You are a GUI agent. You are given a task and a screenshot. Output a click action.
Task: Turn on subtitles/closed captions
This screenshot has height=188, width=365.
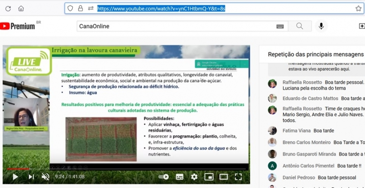tap(179, 177)
